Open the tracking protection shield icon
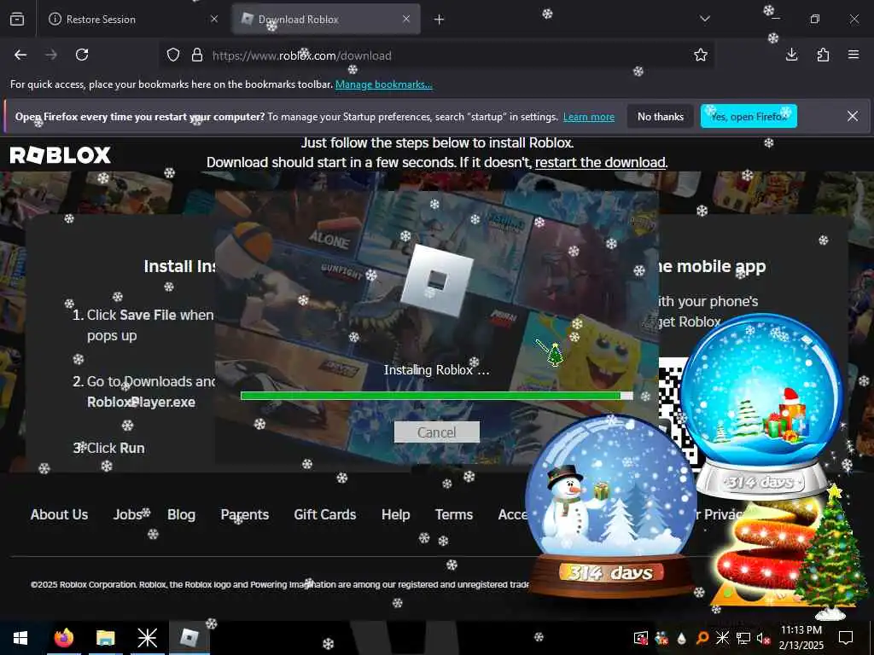Viewport: 874px width, 655px height. pyautogui.click(x=173, y=55)
